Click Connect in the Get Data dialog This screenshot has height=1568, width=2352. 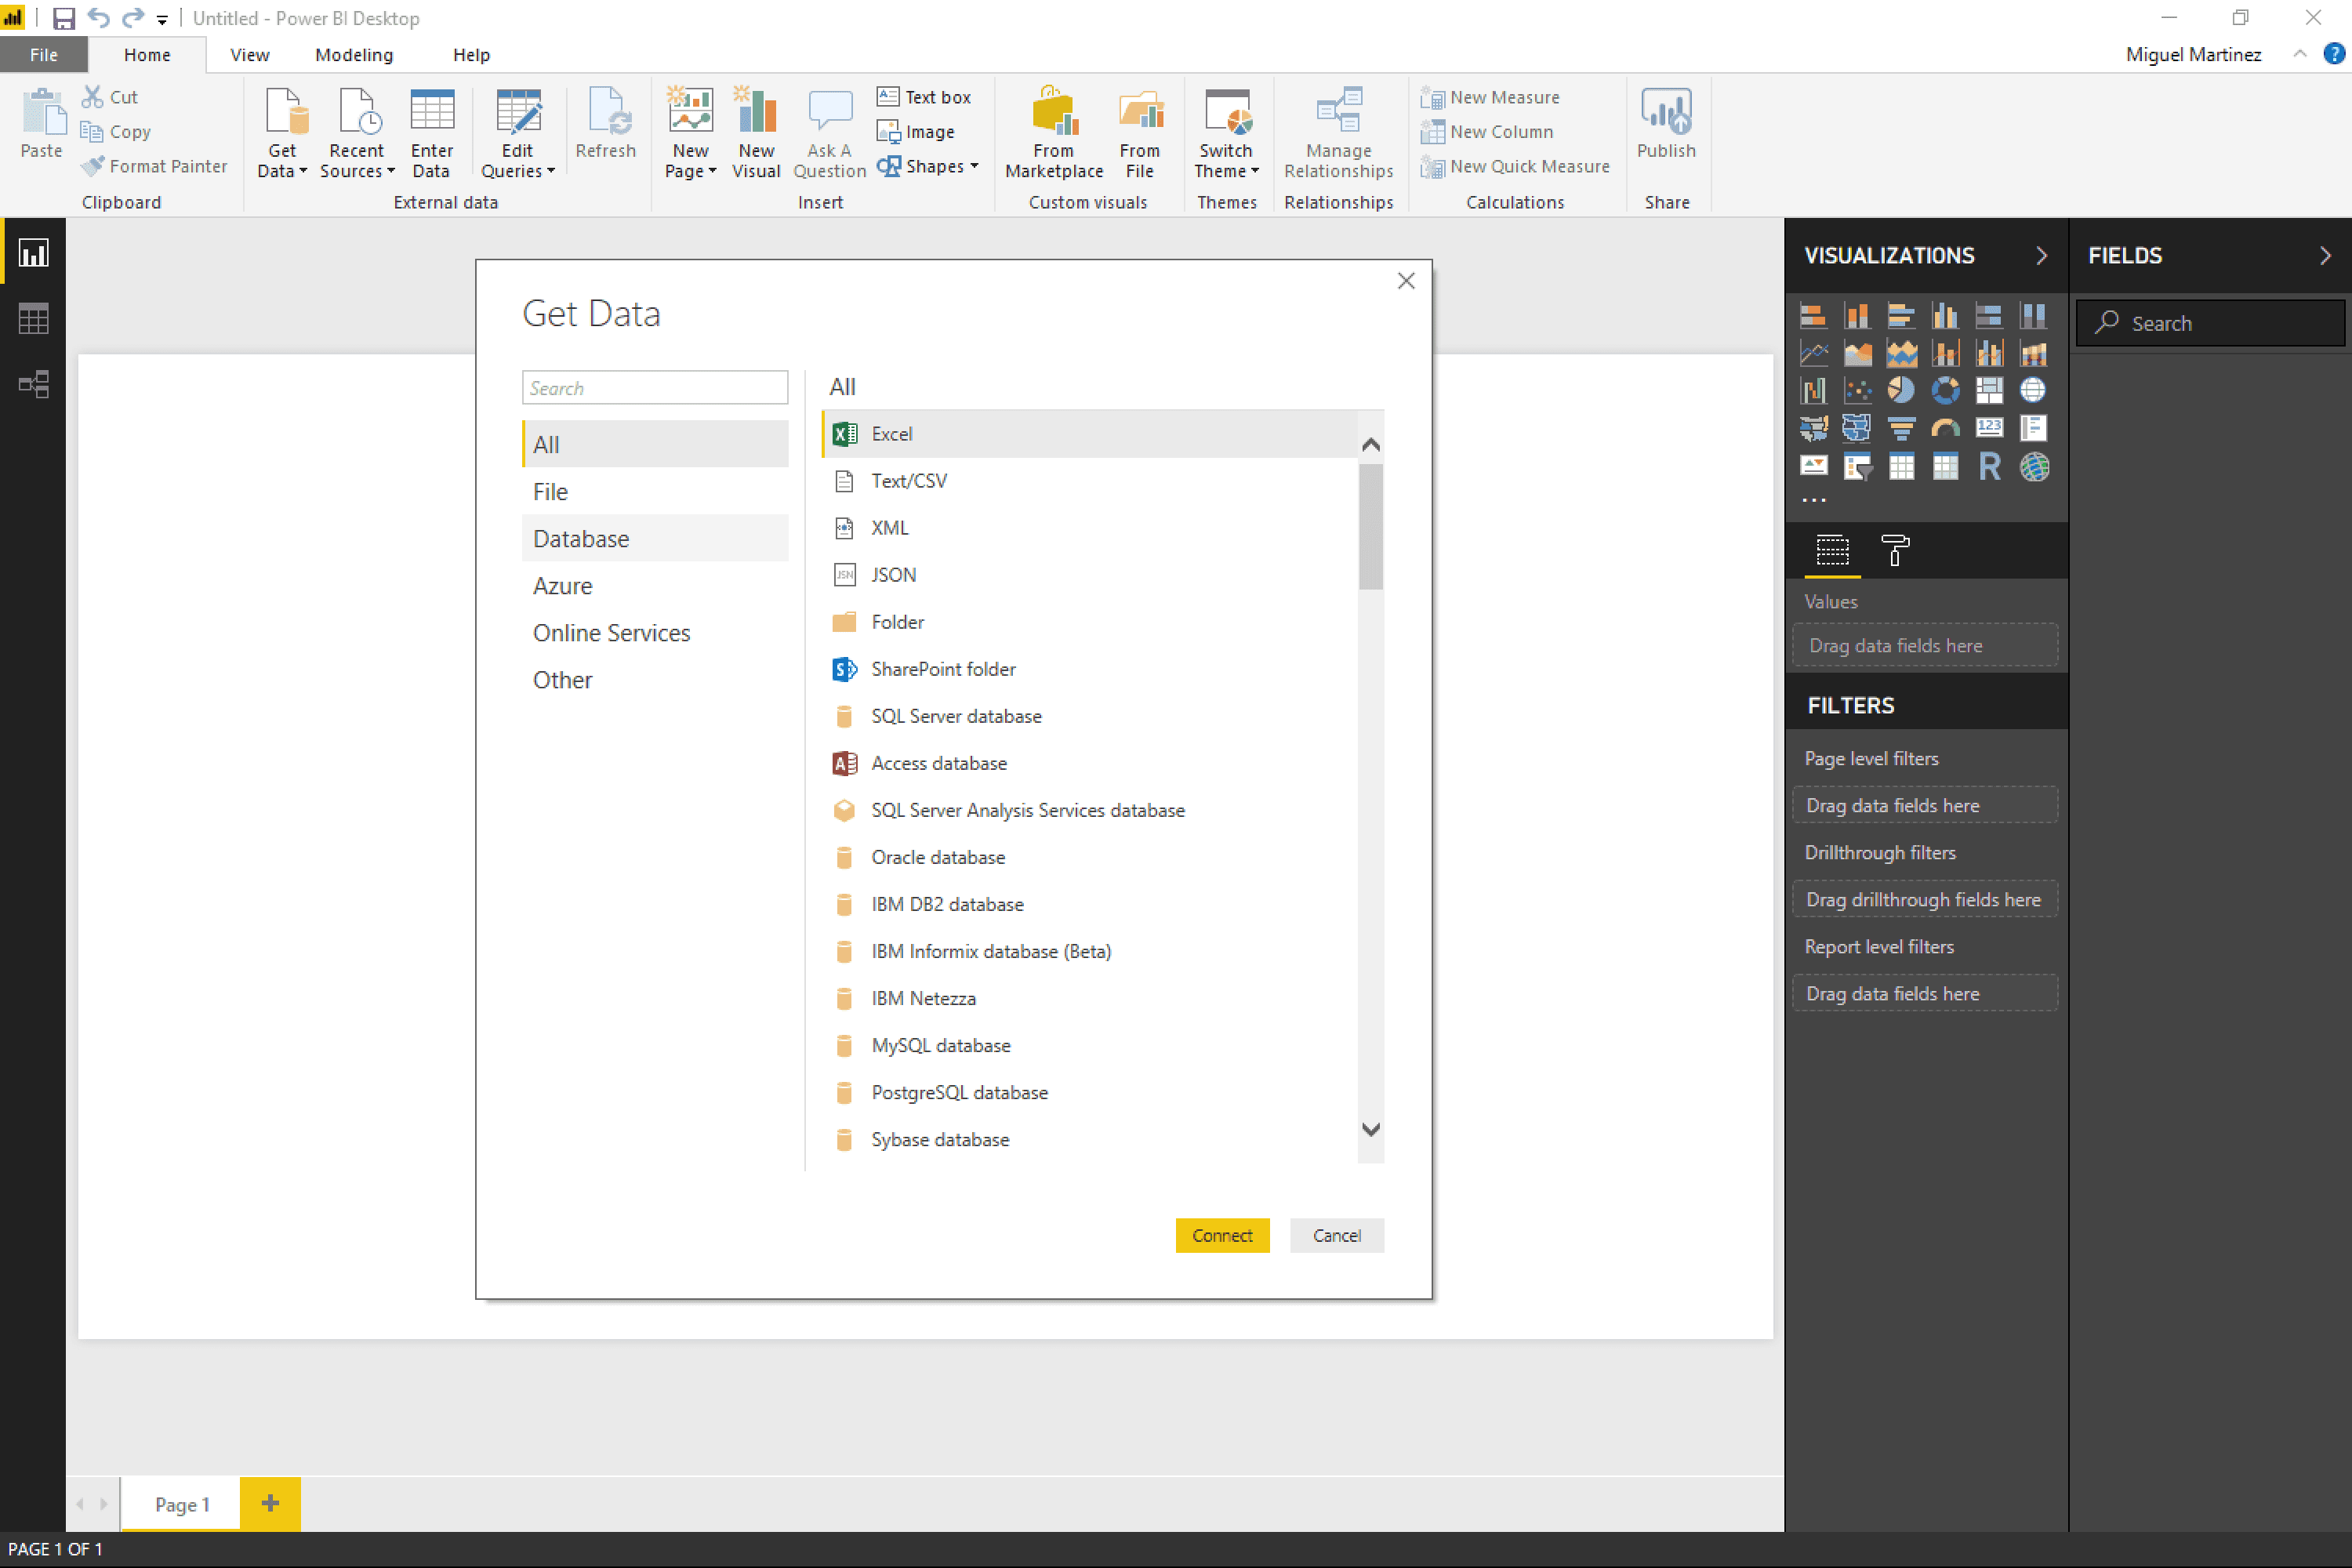point(1223,1235)
